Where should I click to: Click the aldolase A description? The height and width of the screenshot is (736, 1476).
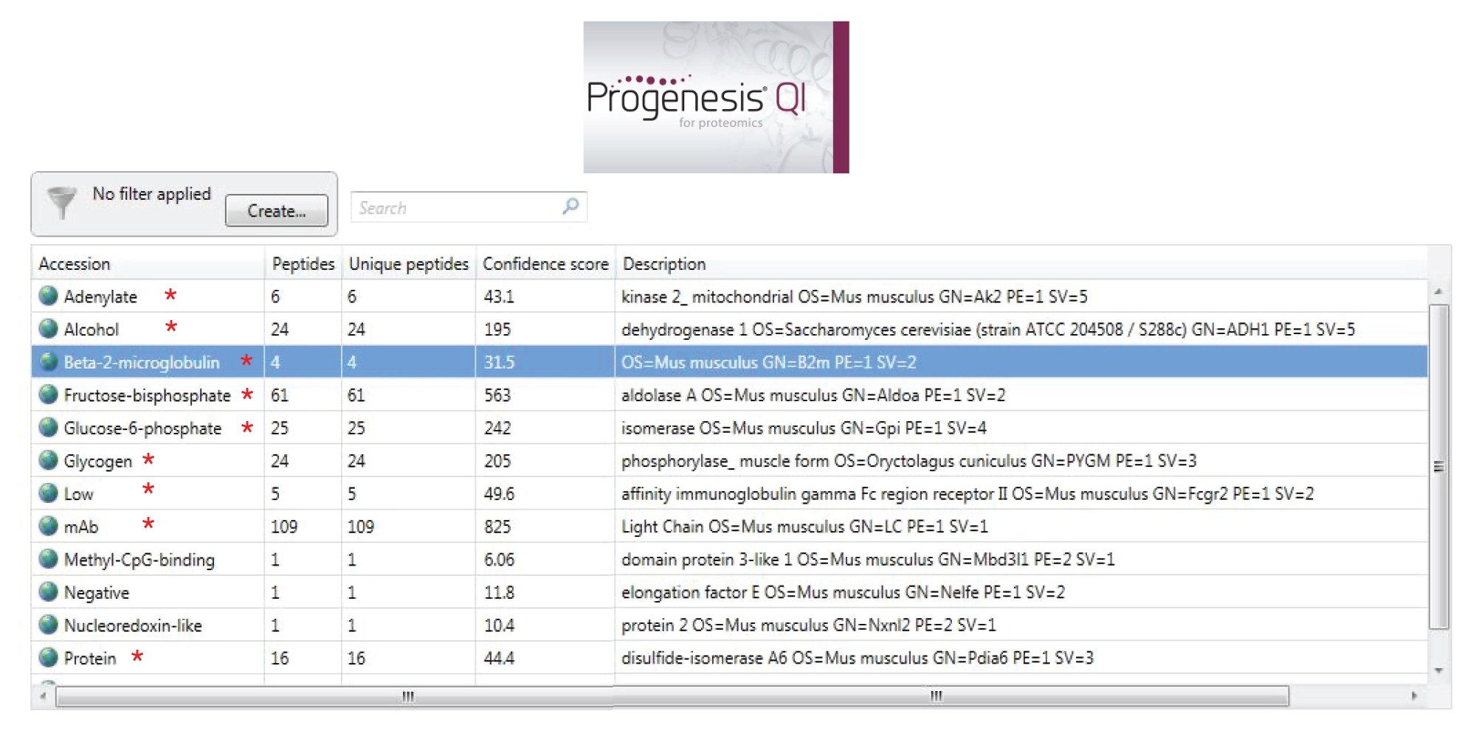tap(813, 395)
